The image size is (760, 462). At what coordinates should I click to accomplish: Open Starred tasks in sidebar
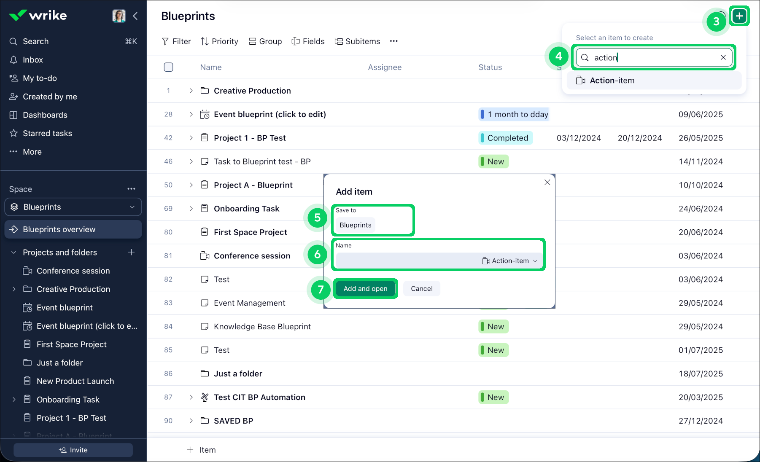47,133
